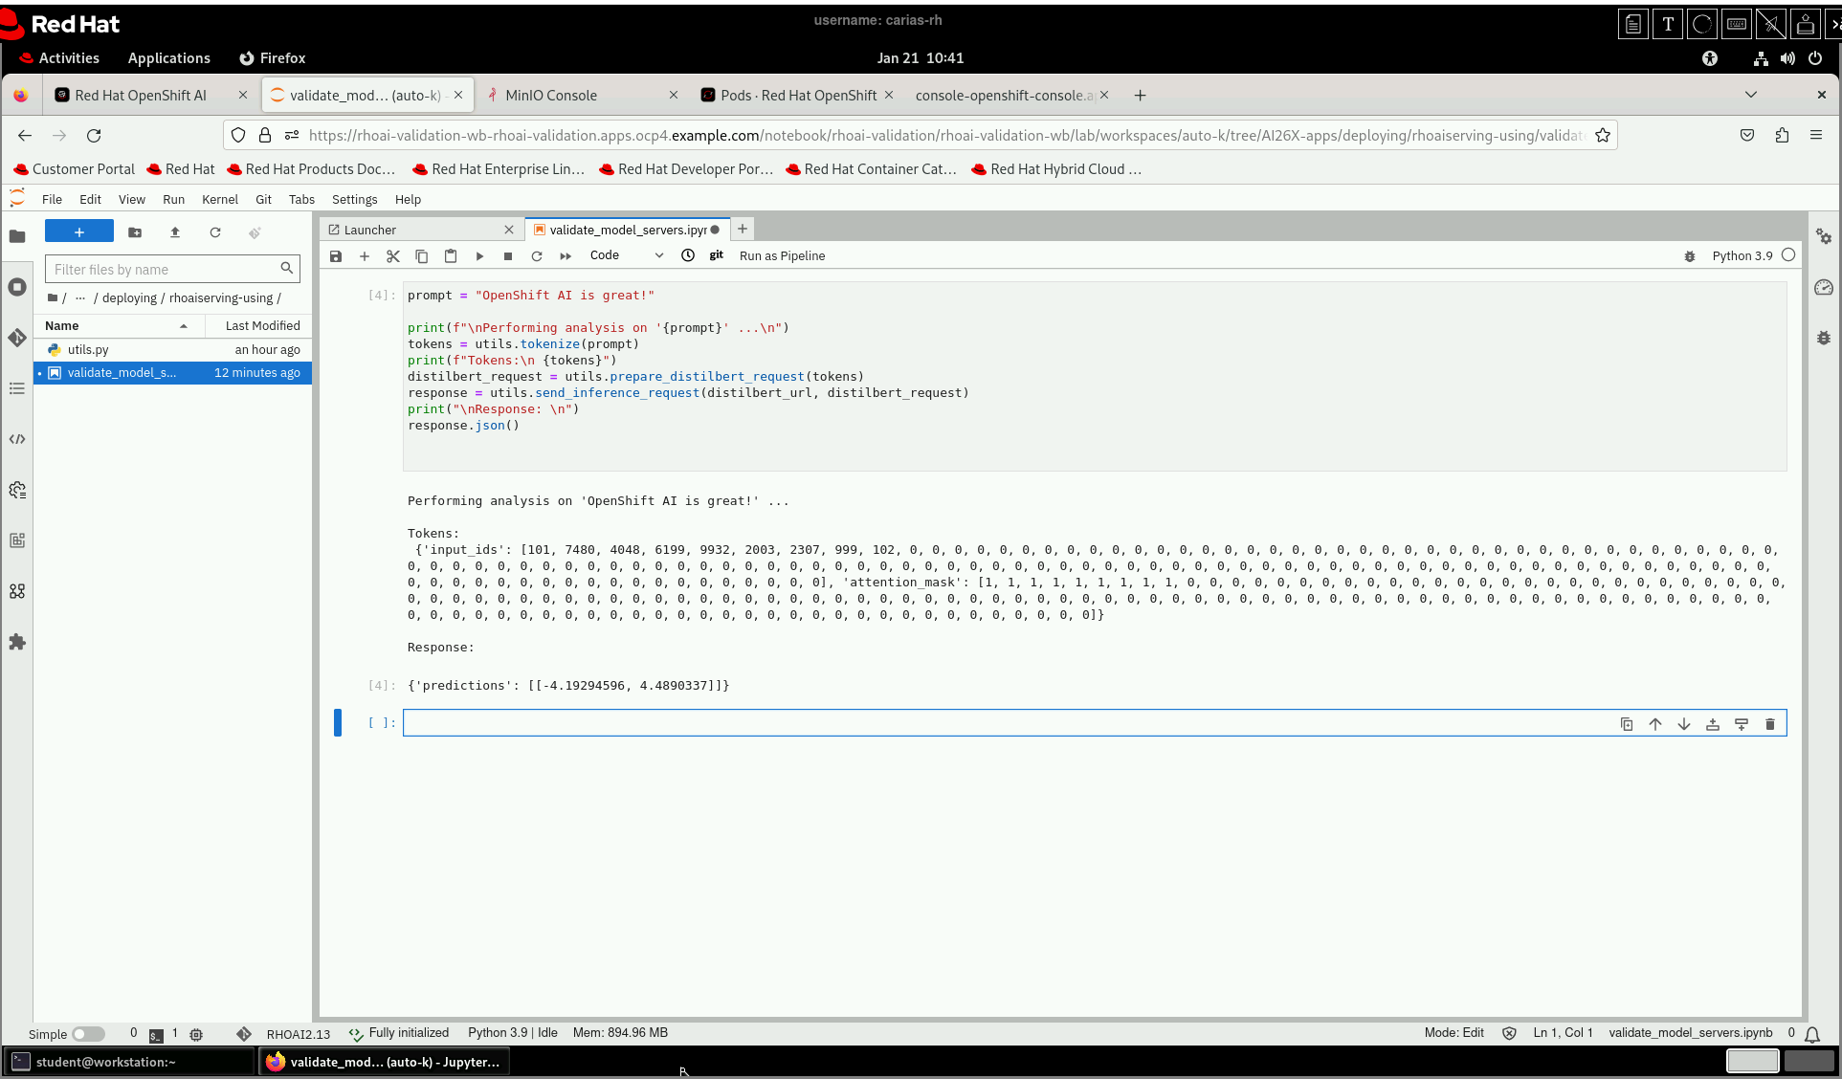Open utils.py in file browser
The image size is (1842, 1079).
tap(88, 350)
